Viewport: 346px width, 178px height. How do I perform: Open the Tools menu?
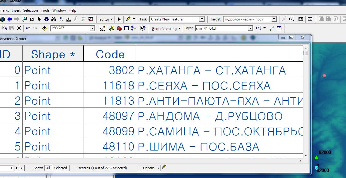tap(45, 10)
